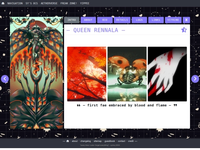Screen dimensions: 200x150
Task: Open the footer about link
Action: point(74,141)
